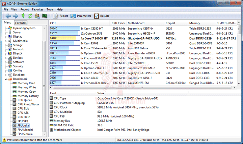Screen dimensions: 243x144
Task: Expand the DirectX tree node
Action: point(6,54)
